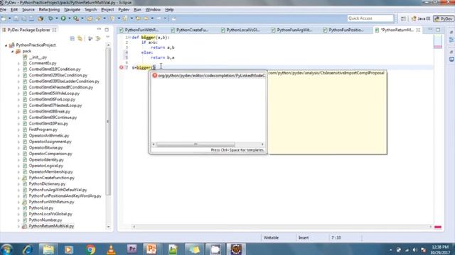
Task: Select the codecompletion PyLinkedModeC proposal entry
Action: [208, 76]
